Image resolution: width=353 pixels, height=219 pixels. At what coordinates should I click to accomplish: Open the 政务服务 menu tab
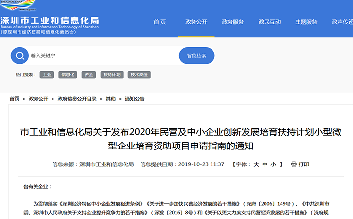233,22
